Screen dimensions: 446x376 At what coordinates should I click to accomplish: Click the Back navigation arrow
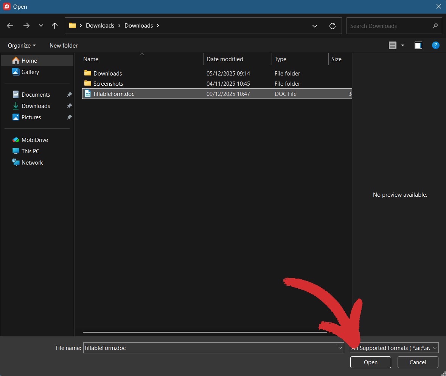pos(10,26)
